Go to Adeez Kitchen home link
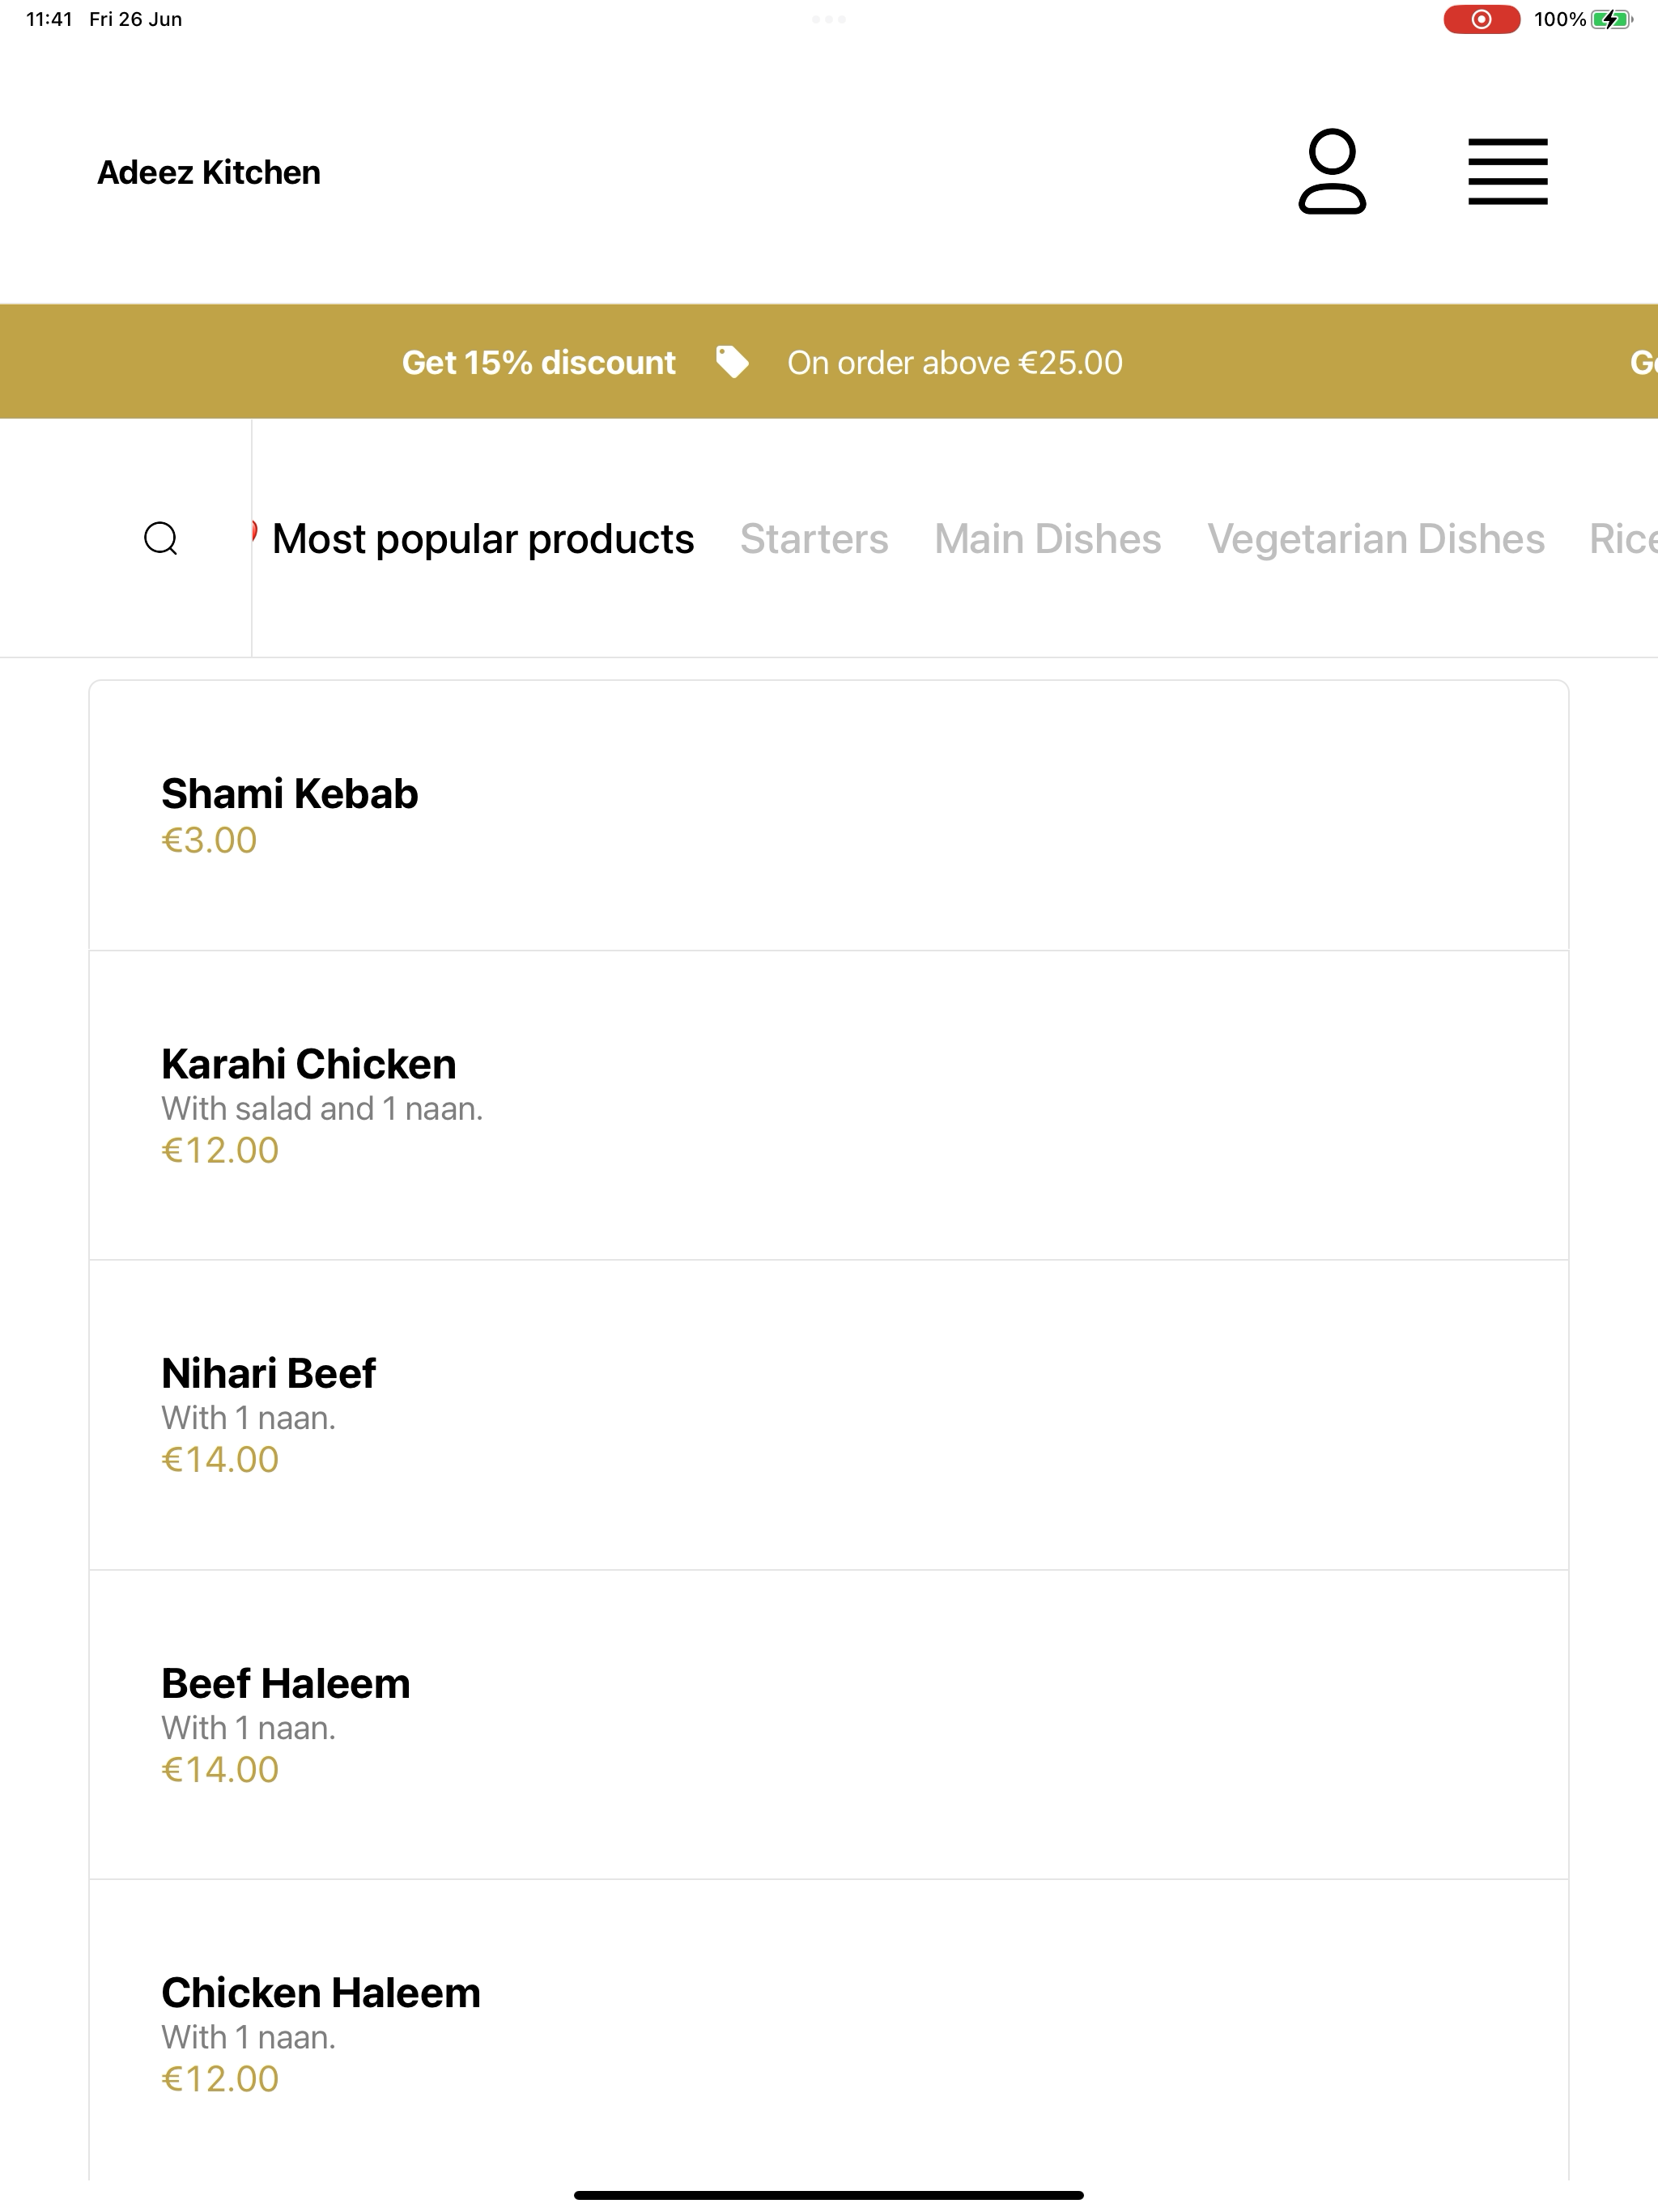Image resolution: width=1658 pixels, height=2212 pixels. coord(209,172)
